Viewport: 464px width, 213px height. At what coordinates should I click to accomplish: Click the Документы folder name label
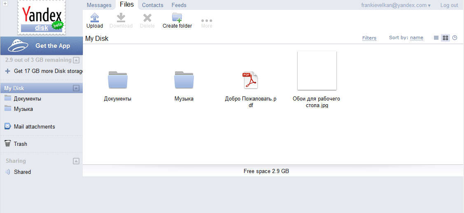(117, 98)
